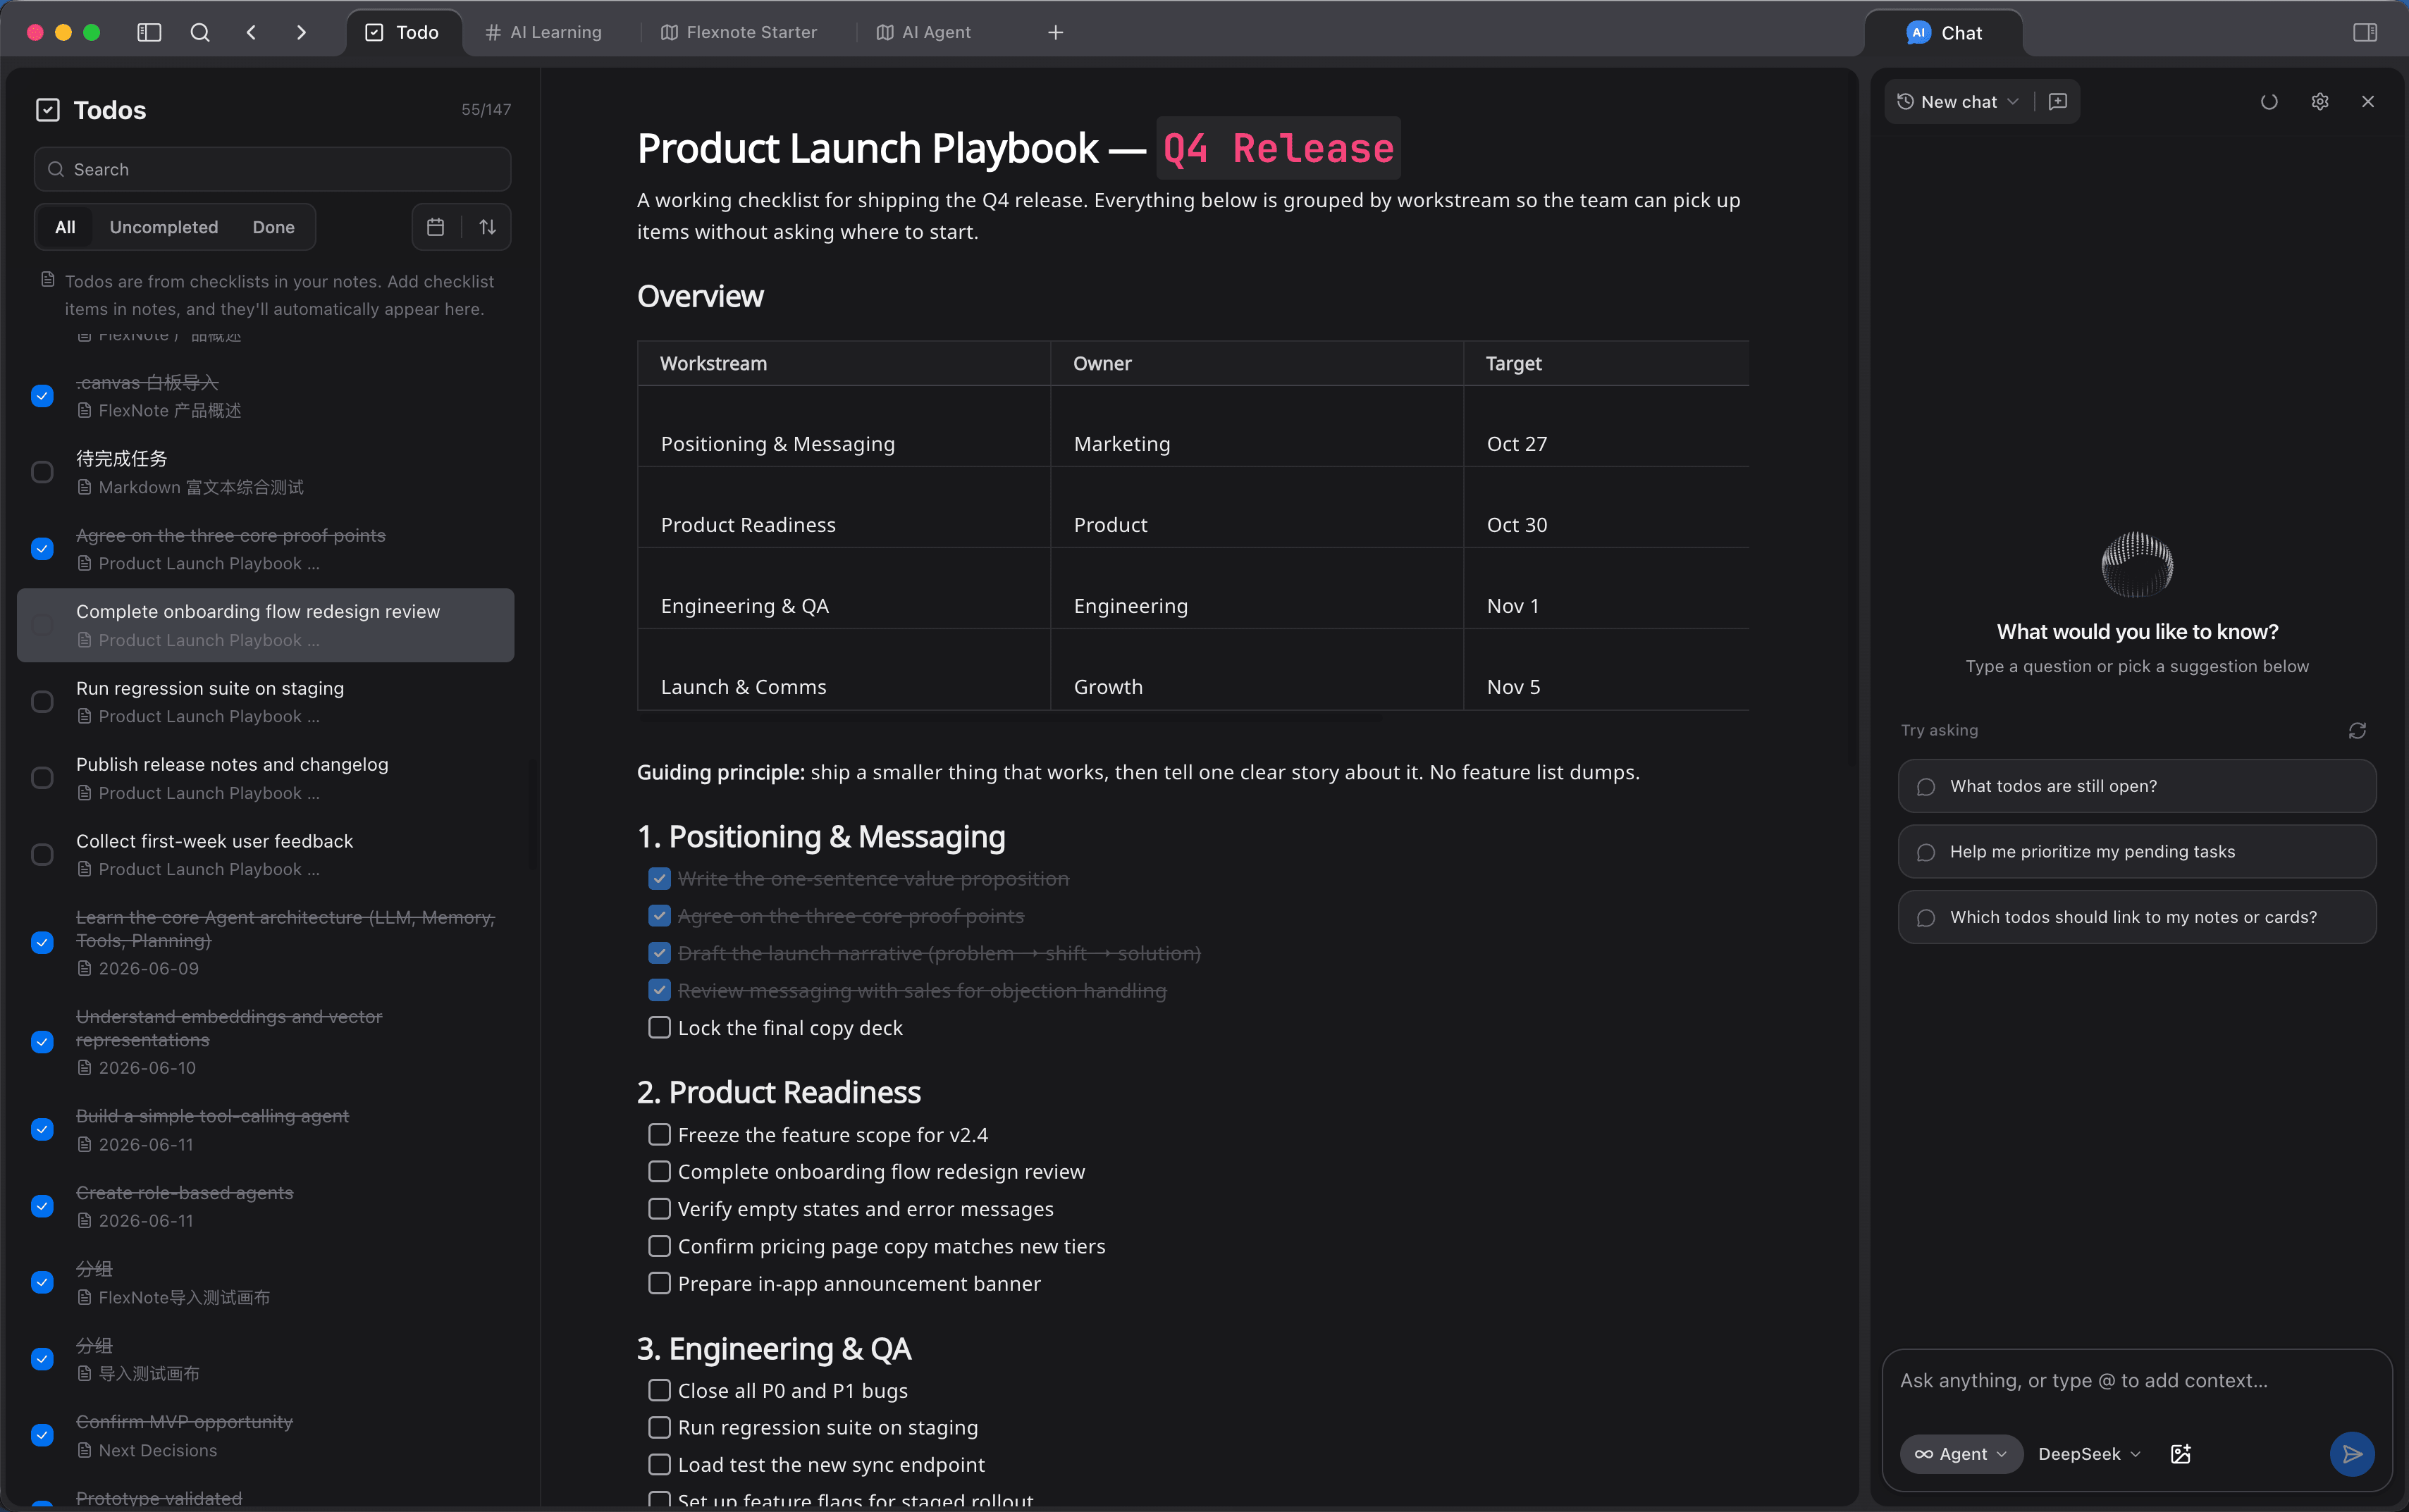The height and width of the screenshot is (1512, 2409).
Task: Toggle the right panel layout icon
Action: 2364,32
